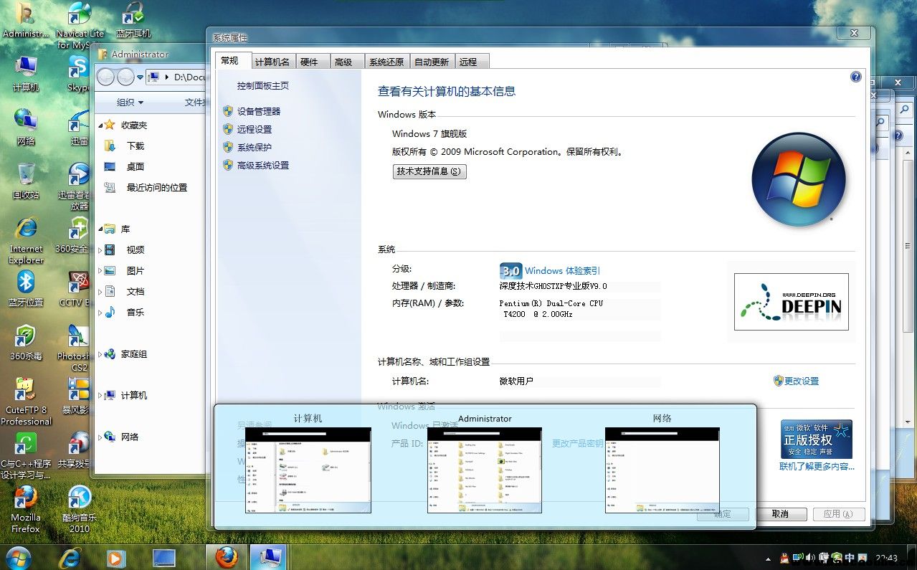917x570 pixels.
Task: Open the 设备管理器 link
Action: [x=259, y=111]
